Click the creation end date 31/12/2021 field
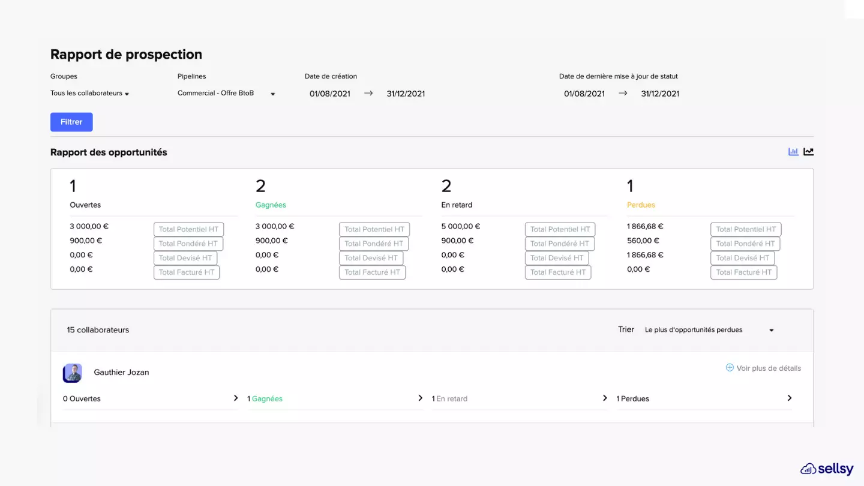 406,94
